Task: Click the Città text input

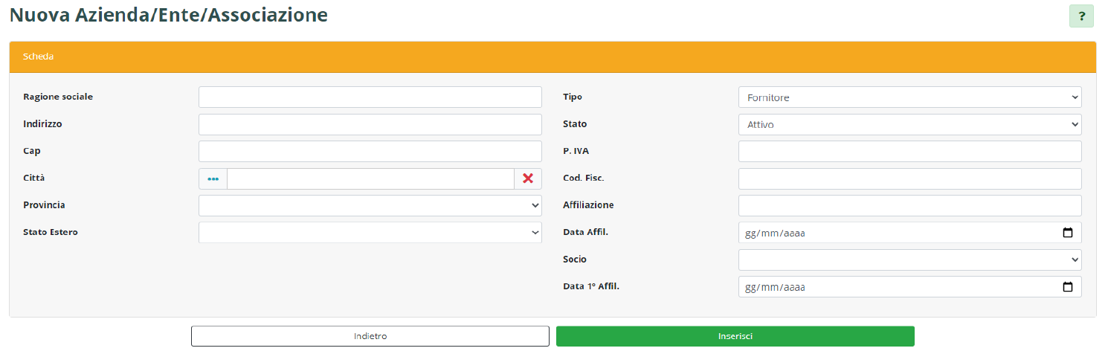Action: point(370,178)
